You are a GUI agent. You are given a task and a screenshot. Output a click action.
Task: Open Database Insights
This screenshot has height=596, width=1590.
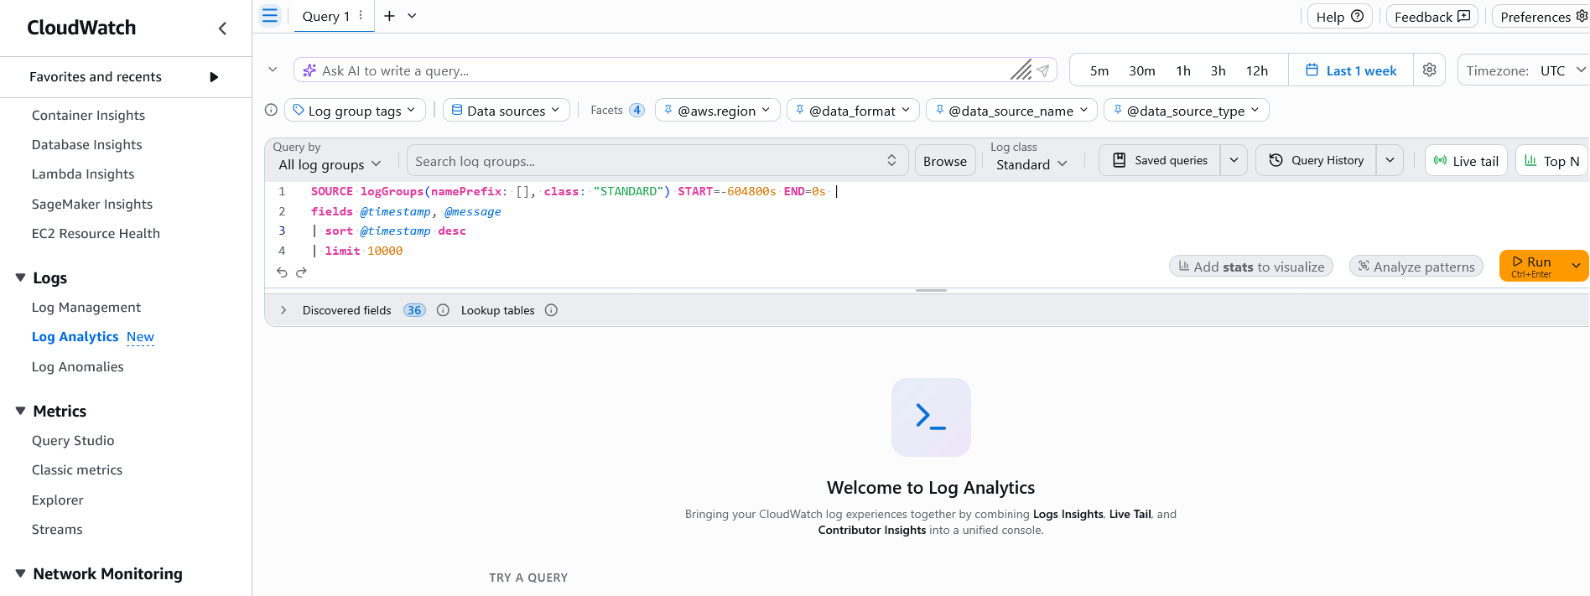pyautogui.click(x=87, y=144)
